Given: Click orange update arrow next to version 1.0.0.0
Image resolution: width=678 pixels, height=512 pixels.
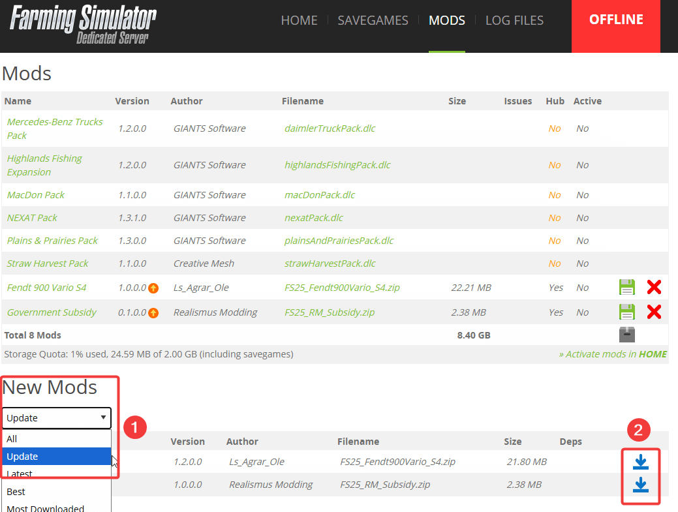Looking at the screenshot, I should pyautogui.click(x=153, y=288).
